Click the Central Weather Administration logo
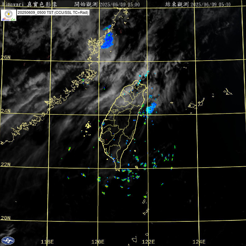The image size is (246, 246). point(8,240)
